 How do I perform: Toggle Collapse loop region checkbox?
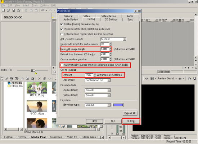[x=62, y=34]
